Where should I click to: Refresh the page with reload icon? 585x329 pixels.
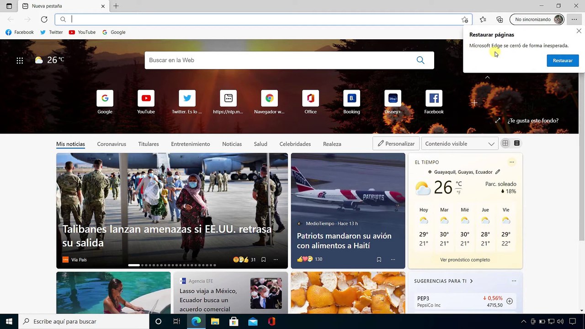(44, 19)
